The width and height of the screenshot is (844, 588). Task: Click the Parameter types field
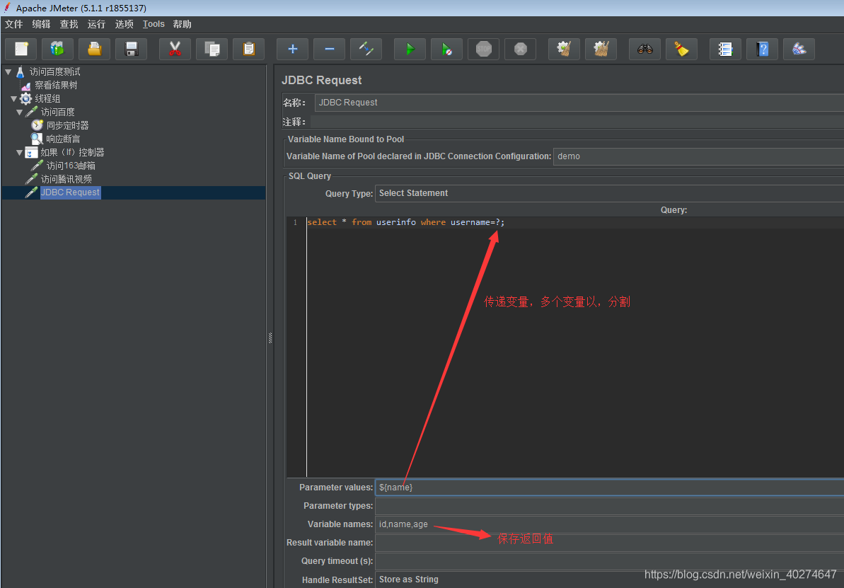[609, 506]
